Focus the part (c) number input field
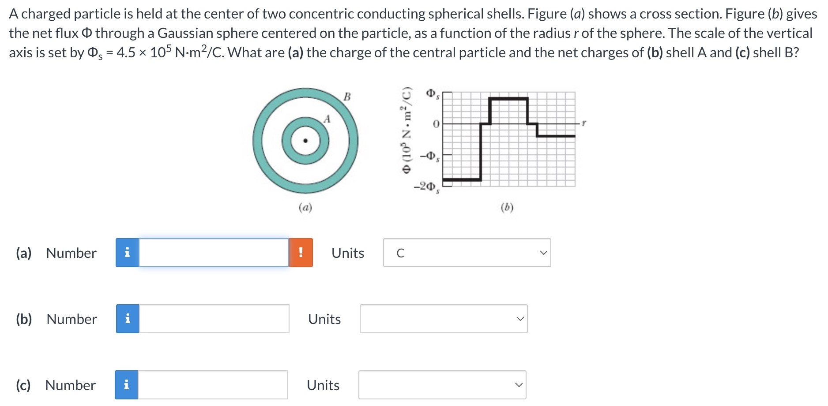Viewport: 828px width, 406px height. pyautogui.click(x=213, y=385)
